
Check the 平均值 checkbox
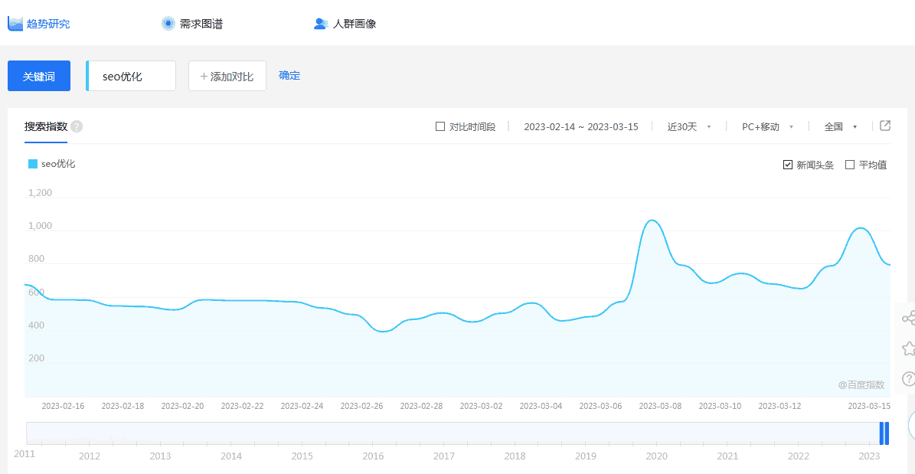point(848,164)
